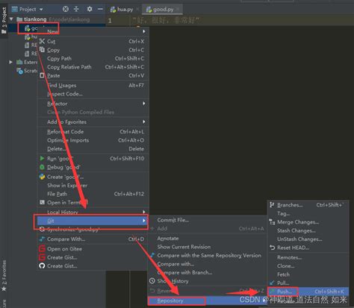Collapse the tiankong project tree node
Image resolution: width=354 pixels, height=308 pixels.
(x=11, y=19)
